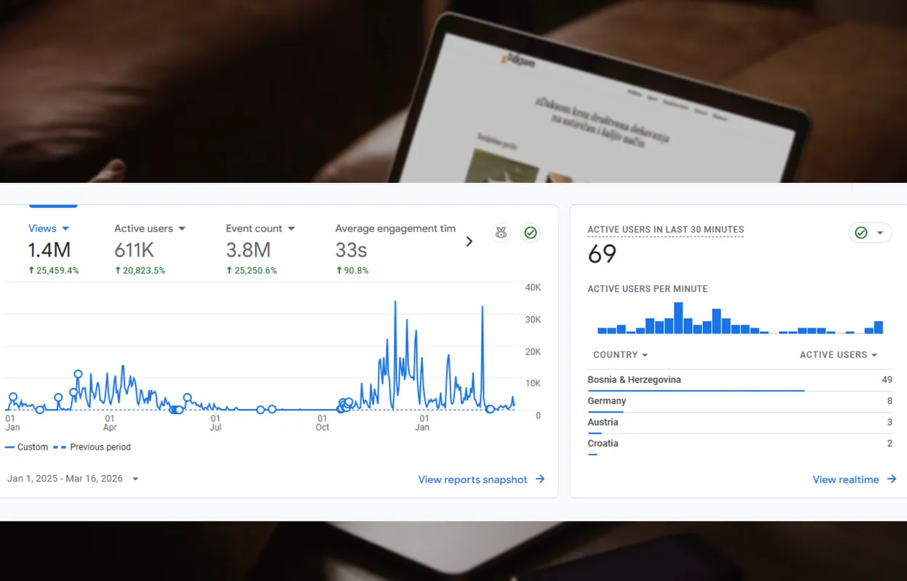Click the 40K y-axis label

tap(533, 288)
